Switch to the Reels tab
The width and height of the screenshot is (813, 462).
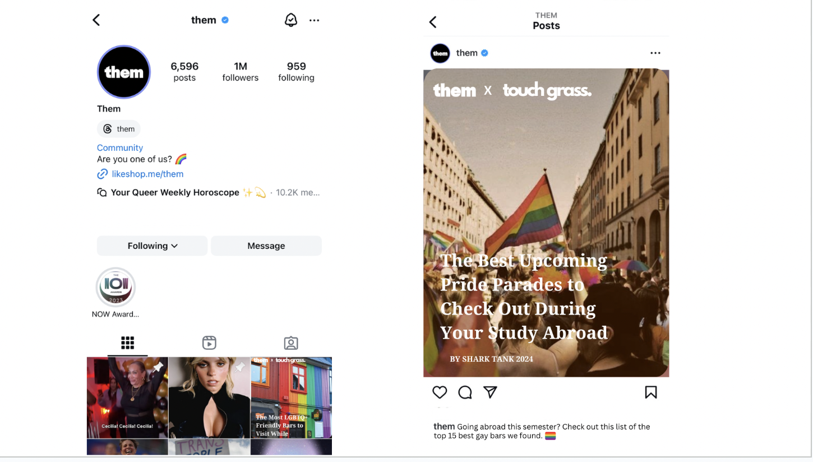[x=209, y=343]
